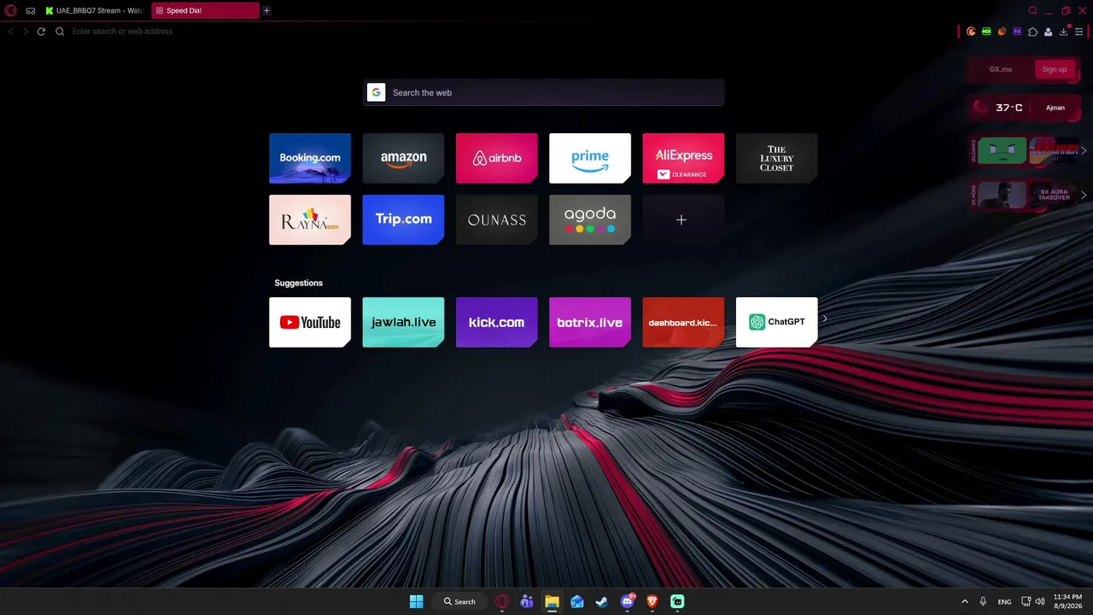Open the jawlah.live suggestion tile
The image size is (1093, 615).
pyautogui.click(x=403, y=322)
